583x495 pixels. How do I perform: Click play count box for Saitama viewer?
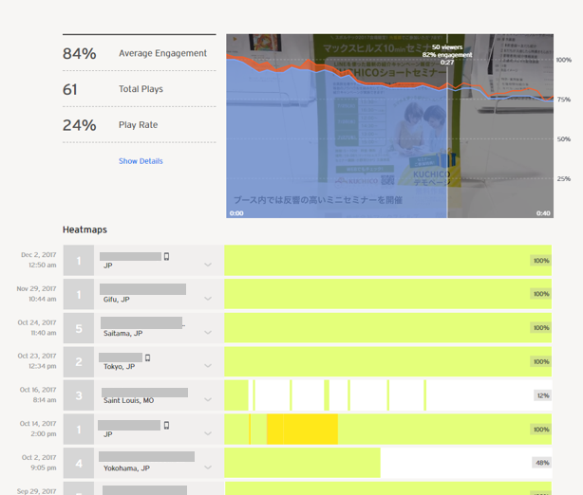pos(78,328)
